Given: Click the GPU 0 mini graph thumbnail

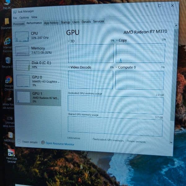Looking at the screenshot, I should click(x=23, y=81).
